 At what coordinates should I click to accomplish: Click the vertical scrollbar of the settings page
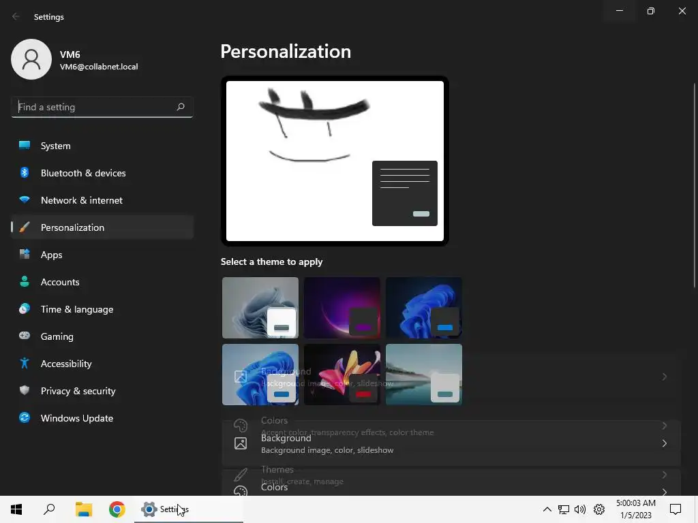click(694, 185)
